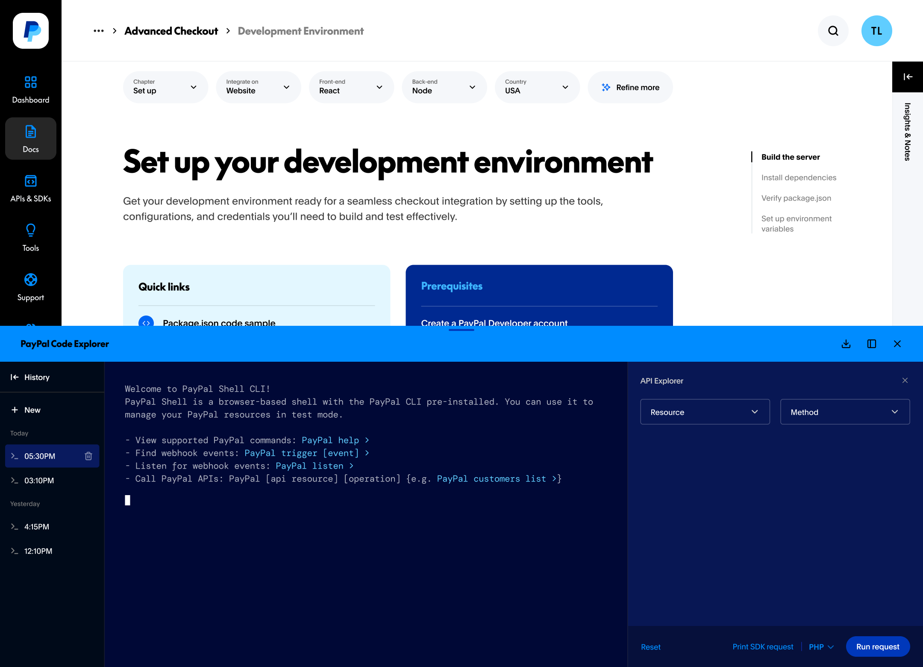This screenshot has width=923, height=667.
Task: Expand the Method dropdown
Action: [x=844, y=412]
